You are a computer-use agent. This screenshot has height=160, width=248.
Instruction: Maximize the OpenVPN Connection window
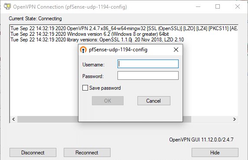pyautogui.click(x=218, y=6)
